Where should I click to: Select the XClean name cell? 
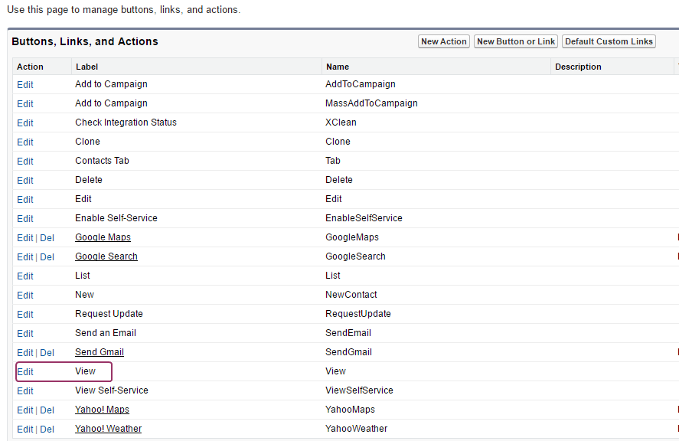tap(341, 122)
